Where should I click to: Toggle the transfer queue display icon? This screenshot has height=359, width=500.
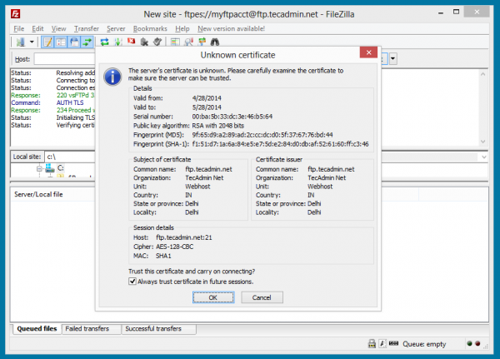point(87,41)
